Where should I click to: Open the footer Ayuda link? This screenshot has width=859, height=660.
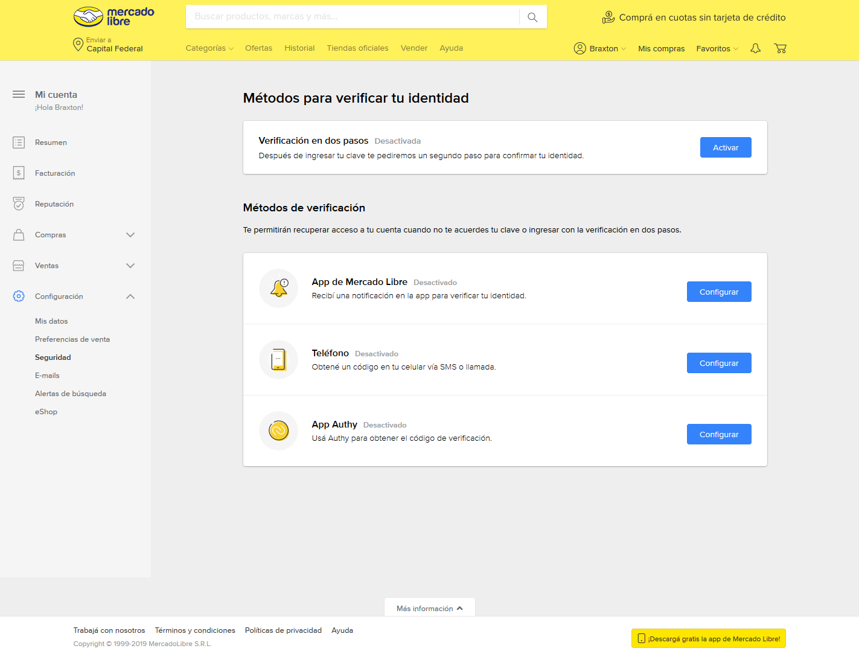tap(342, 630)
